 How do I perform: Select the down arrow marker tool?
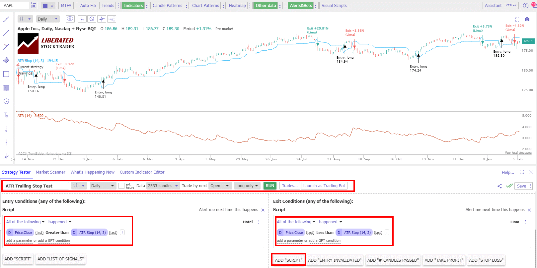pos(6,129)
